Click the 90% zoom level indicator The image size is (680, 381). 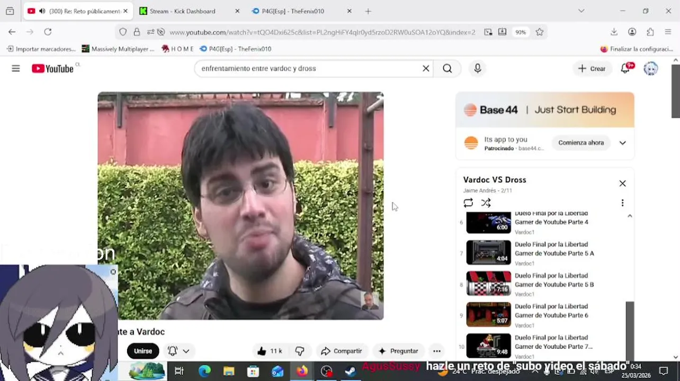[x=521, y=32]
